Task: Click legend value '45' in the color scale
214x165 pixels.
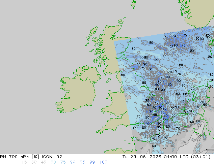Action: pos(44,162)
